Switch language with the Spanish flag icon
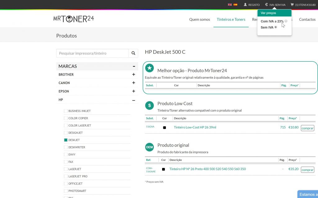The height and width of the screenshot is (198, 318). coord(235,5)
